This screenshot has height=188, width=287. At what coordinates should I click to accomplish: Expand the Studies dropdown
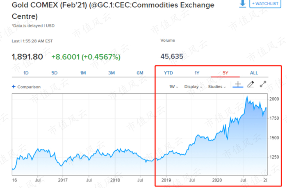pyautogui.click(x=216, y=87)
